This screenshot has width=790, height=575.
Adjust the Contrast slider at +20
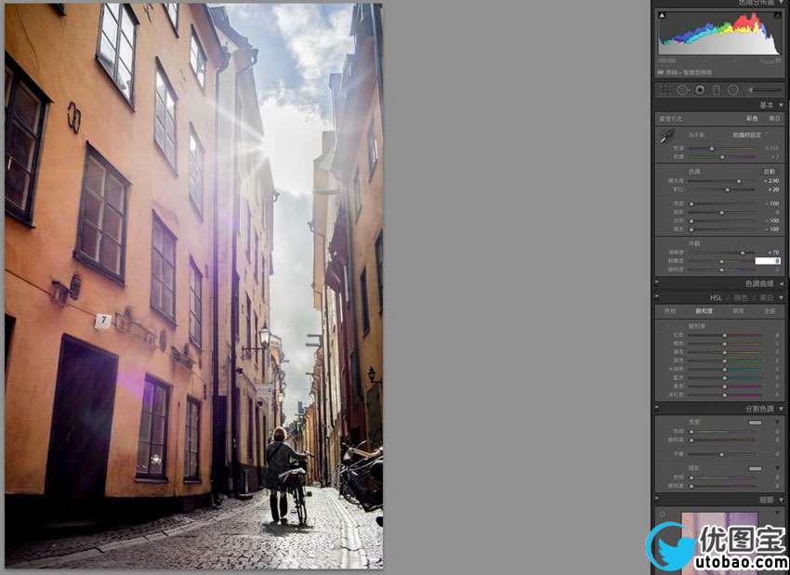pyautogui.click(x=728, y=189)
